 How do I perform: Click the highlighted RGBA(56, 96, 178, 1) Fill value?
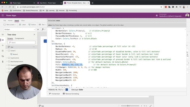(x=72, y=64)
